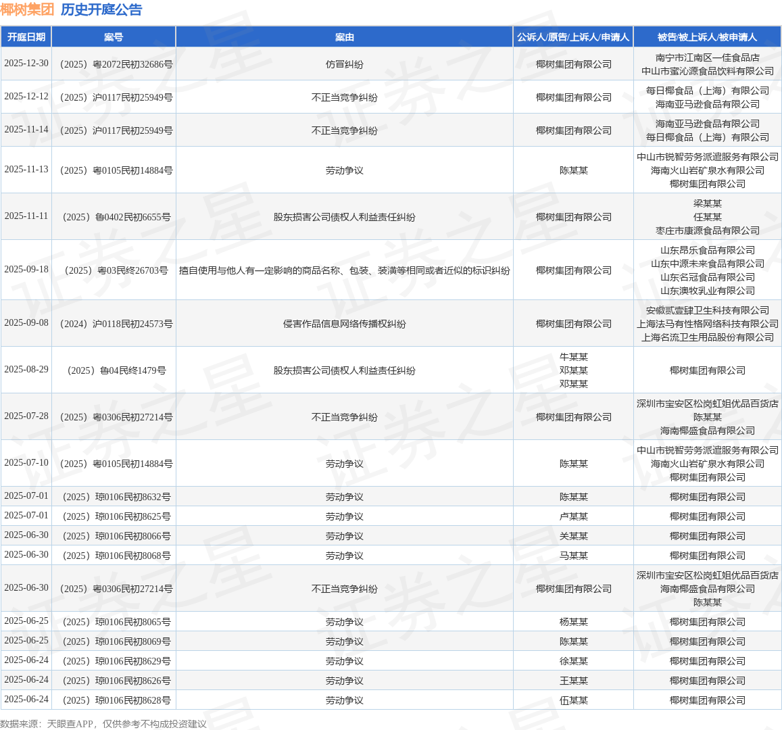Click defendant 南宁市江南区一佳食品店
The width and height of the screenshot is (782, 730).
[x=707, y=57]
